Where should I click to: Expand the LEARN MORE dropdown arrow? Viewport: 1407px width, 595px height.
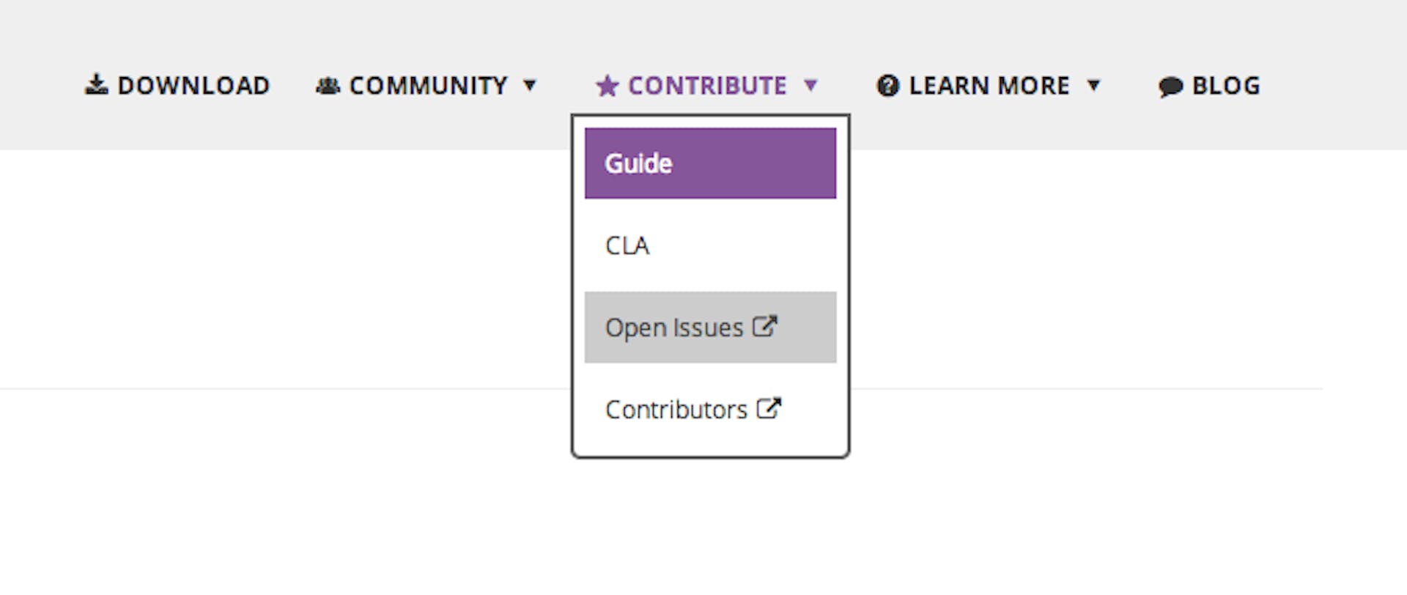pos(1095,86)
